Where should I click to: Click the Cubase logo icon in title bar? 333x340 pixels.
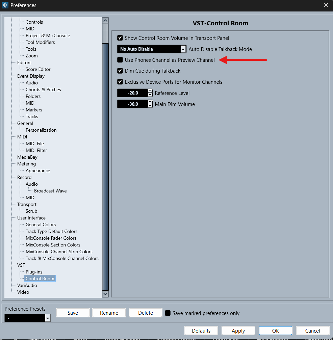5,5
